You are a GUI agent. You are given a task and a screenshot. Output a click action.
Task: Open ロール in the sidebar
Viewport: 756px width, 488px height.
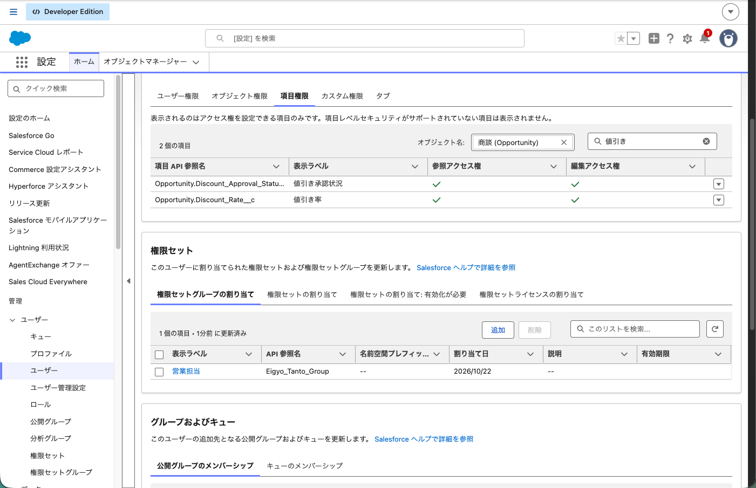point(40,404)
